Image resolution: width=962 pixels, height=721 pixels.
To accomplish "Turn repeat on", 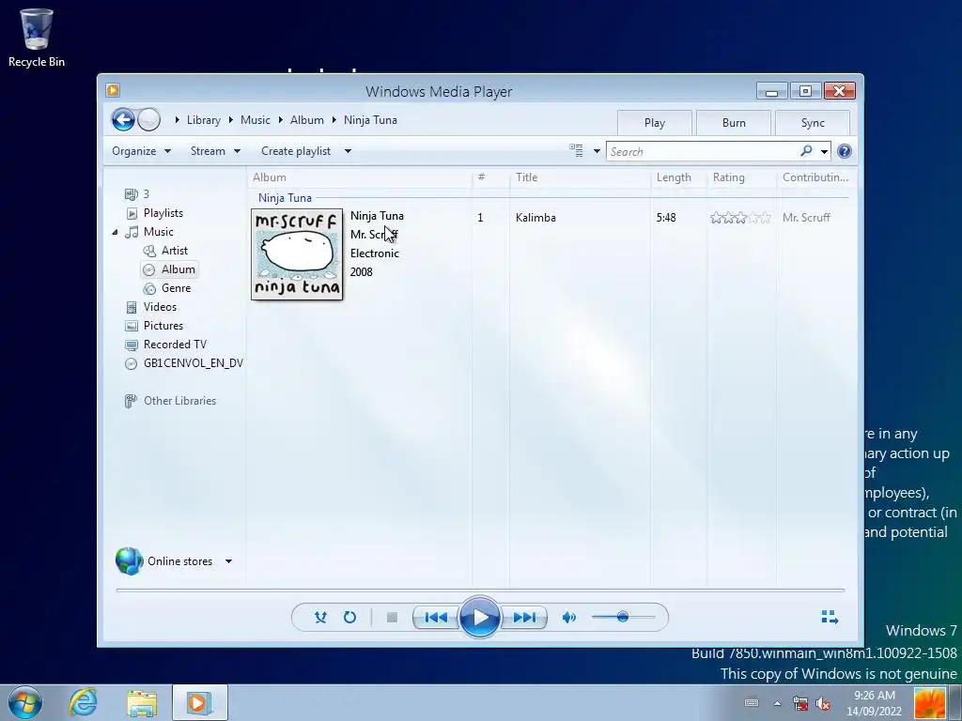I will [349, 618].
